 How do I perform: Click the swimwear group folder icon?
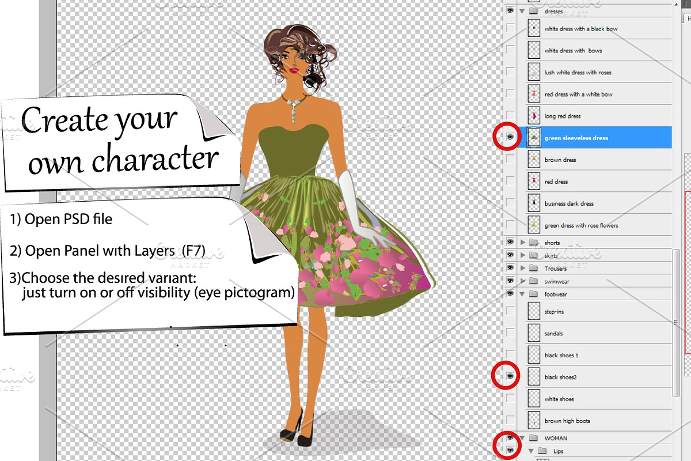pos(533,281)
